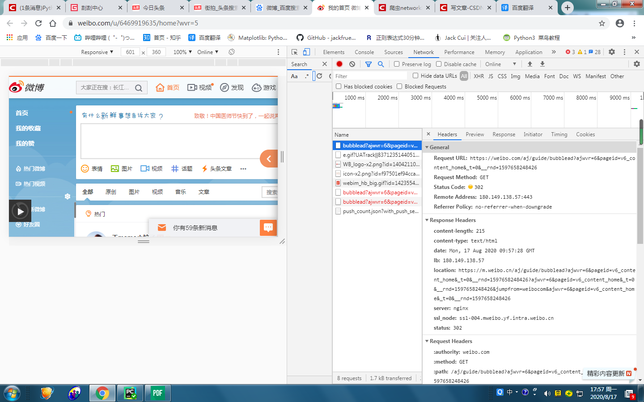This screenshot has width=644, height=402.
Task: Close the DevTools Search pane
Action: [x=325, y=64]
